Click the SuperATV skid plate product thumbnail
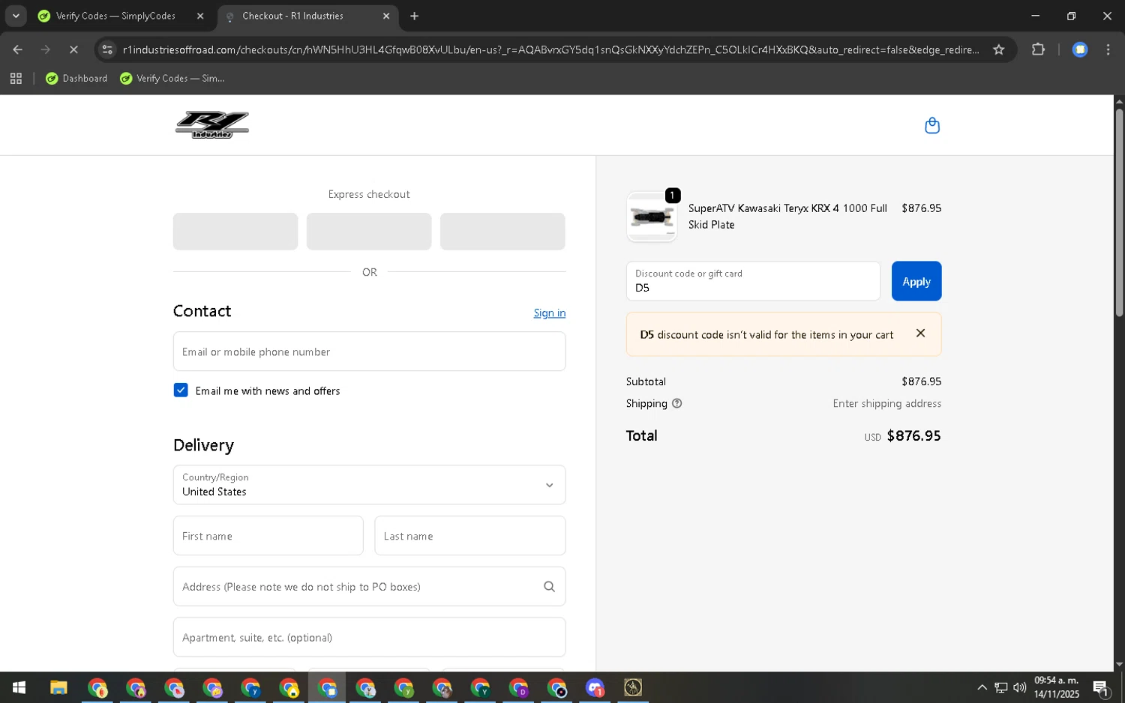Viewport: 1125px width, 703px height. (x=651, y=217)
